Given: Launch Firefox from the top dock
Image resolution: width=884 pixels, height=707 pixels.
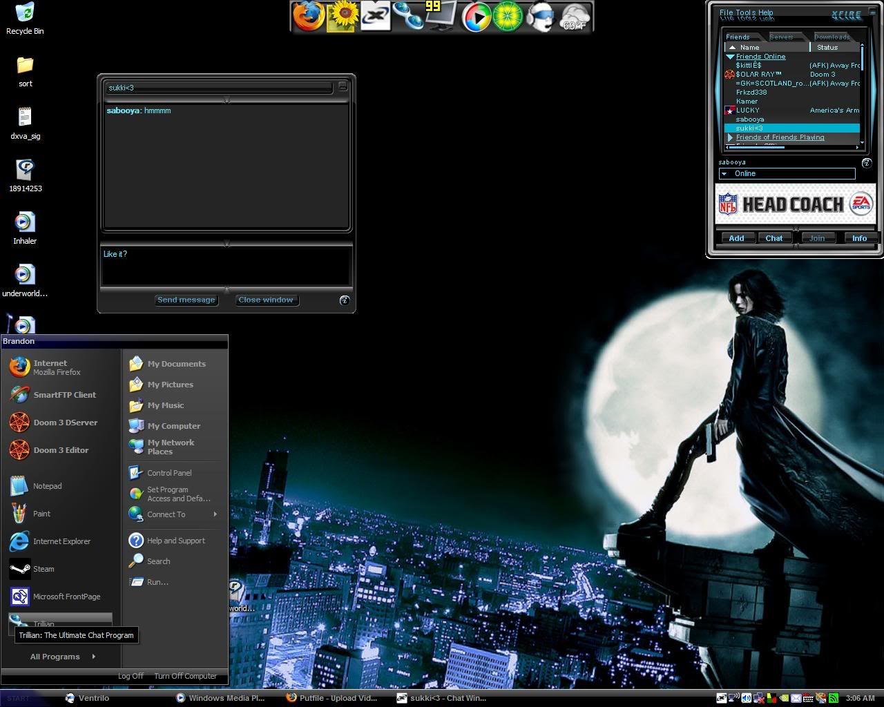Looking at the screenshot, I should click(x=307, y=17).
